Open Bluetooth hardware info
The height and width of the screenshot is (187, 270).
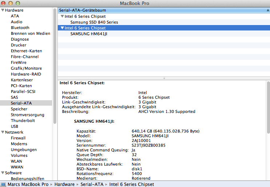click(x=20, y=28)
